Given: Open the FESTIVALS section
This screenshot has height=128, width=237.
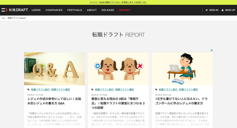Looking at the screenshot, I should (75, 10).
